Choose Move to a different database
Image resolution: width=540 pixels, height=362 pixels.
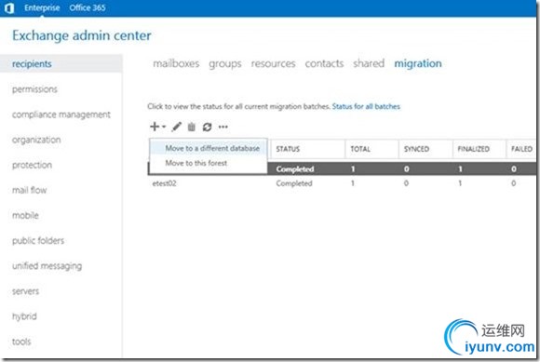pyautogui.click(x=209, y=148)
